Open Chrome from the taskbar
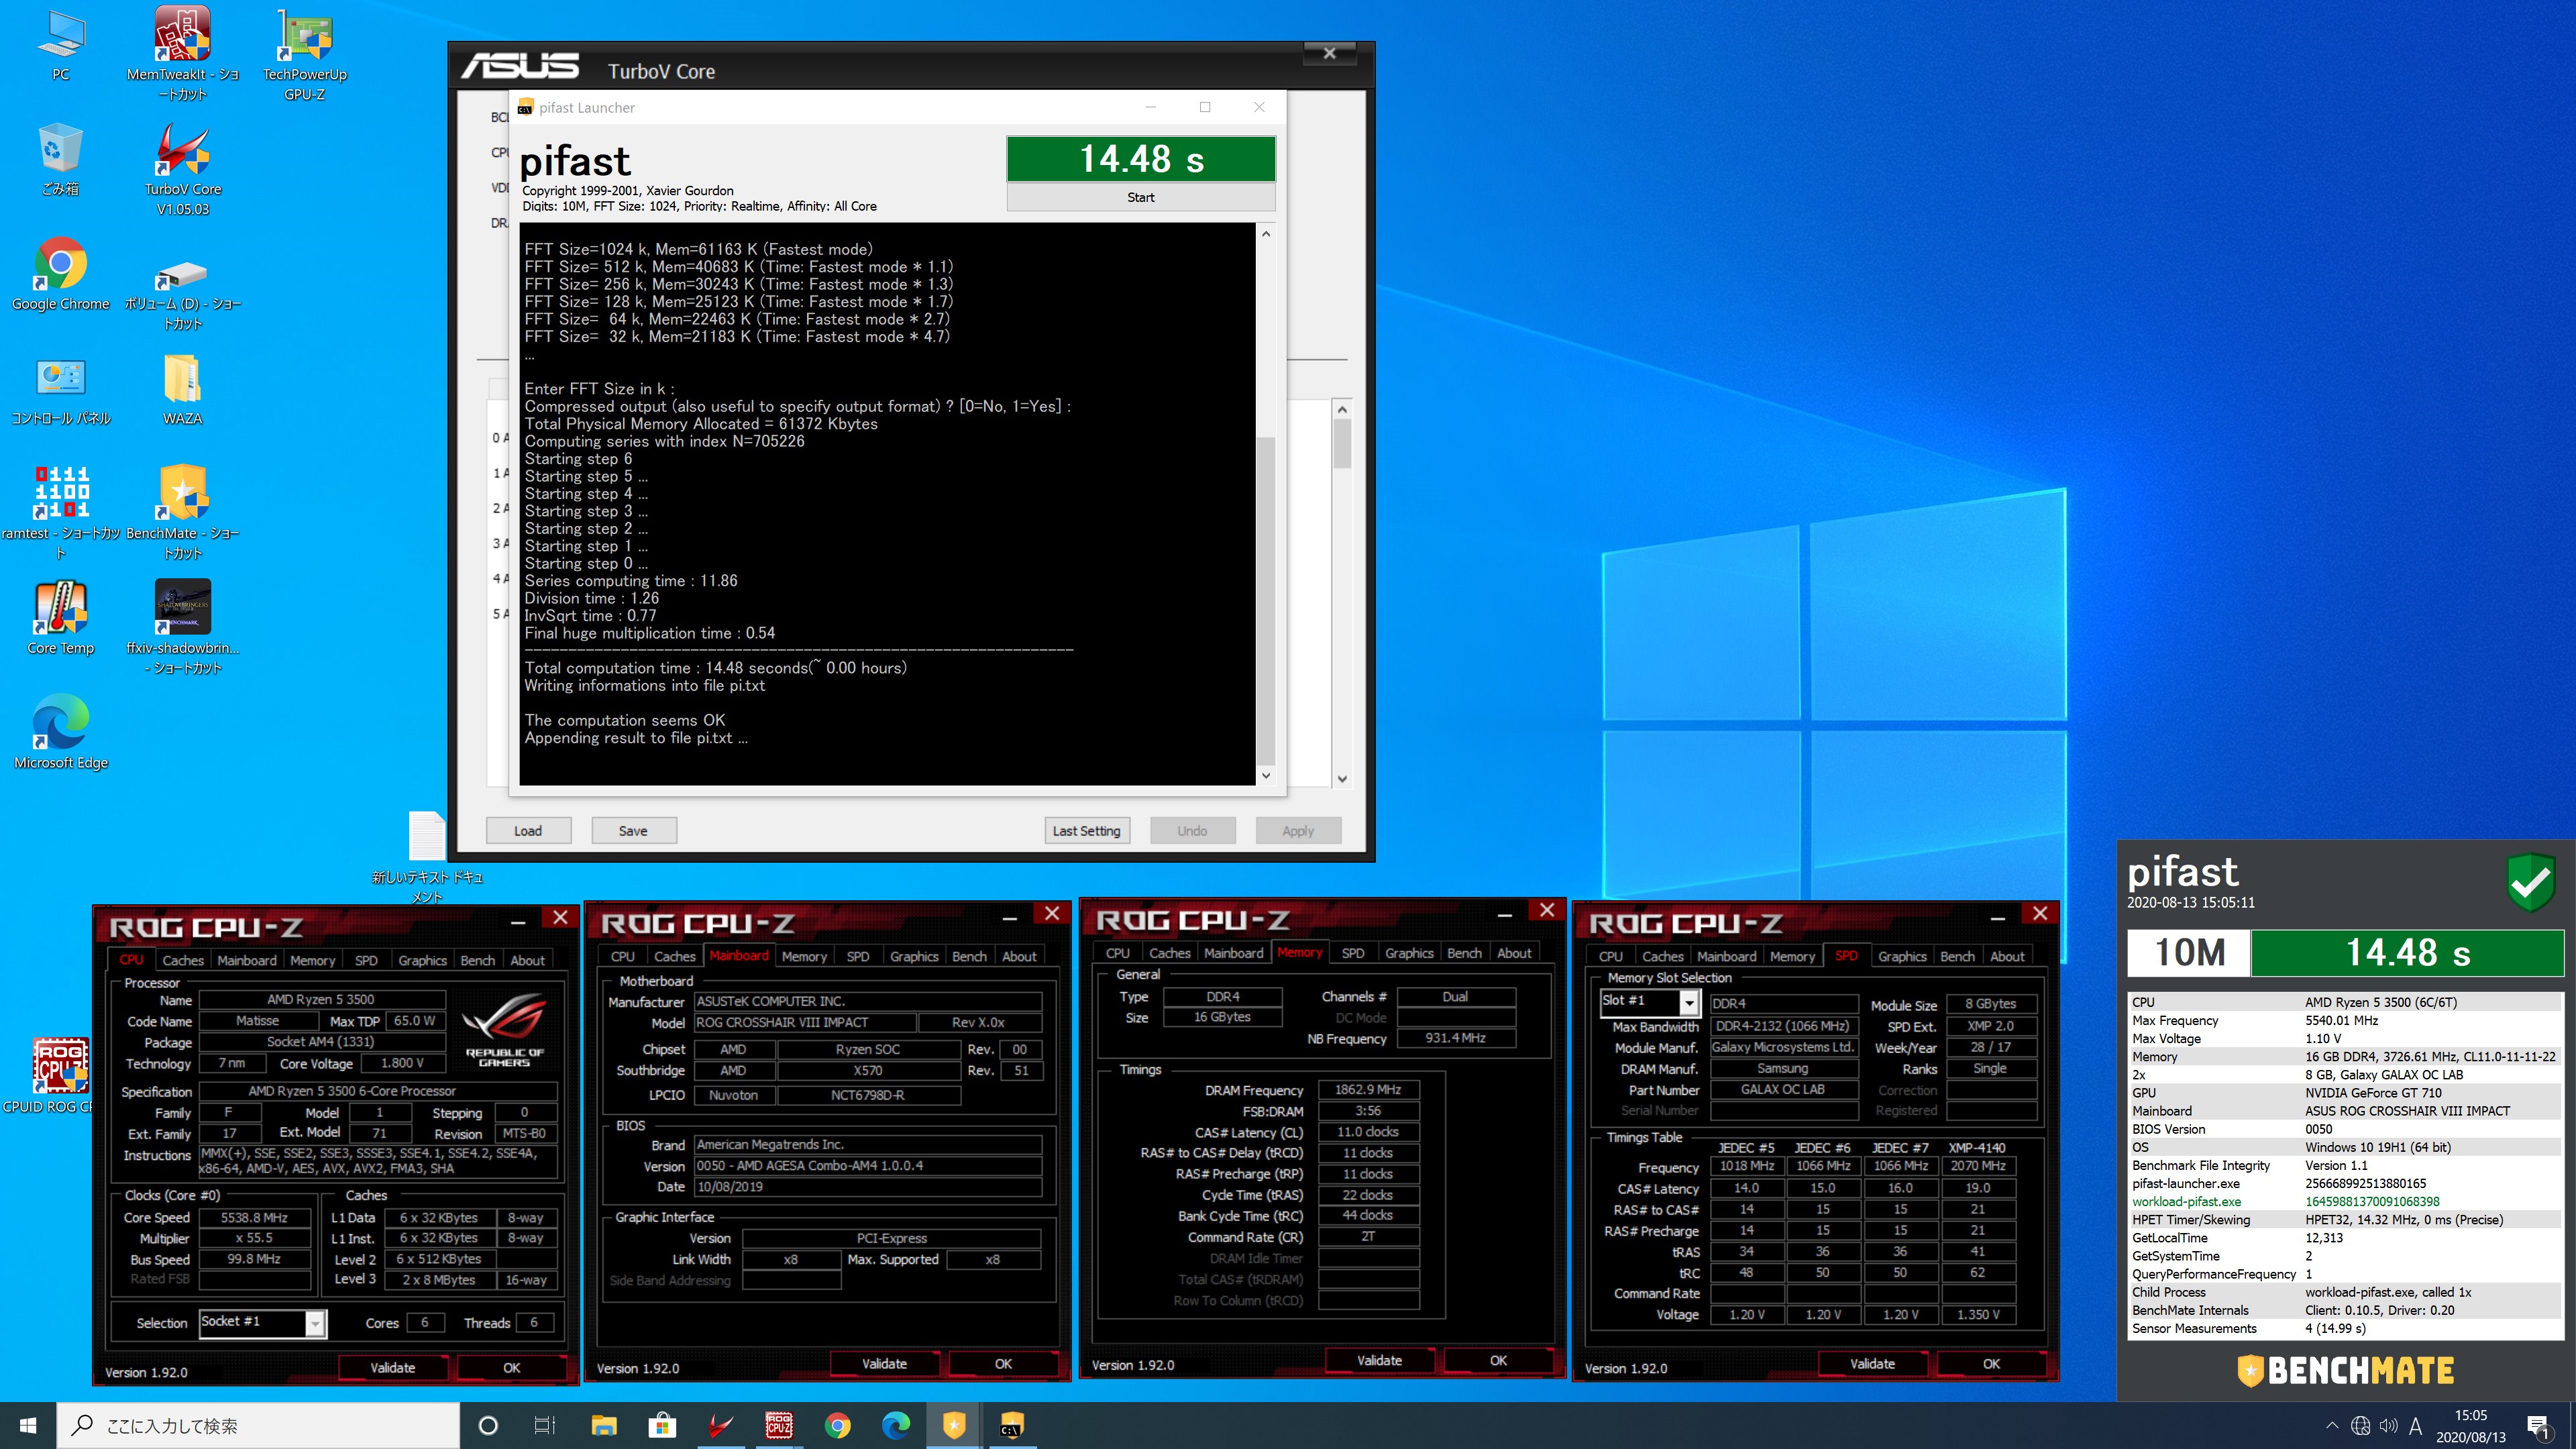 pyautogui.click(x=837, y=1425)
